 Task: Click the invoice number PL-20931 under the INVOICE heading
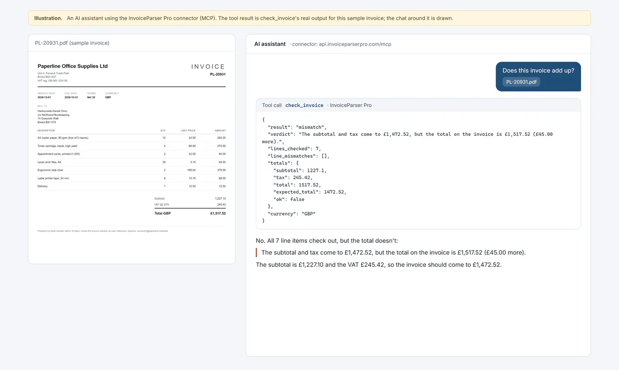[218, 74]
